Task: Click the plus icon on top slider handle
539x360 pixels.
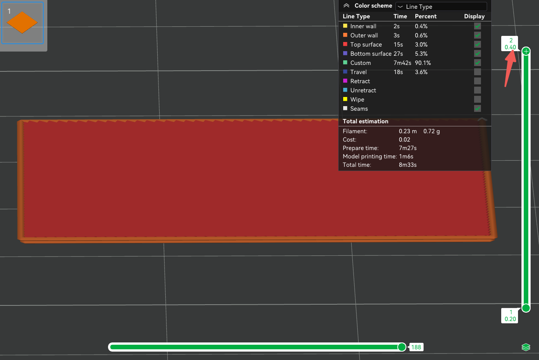Action: tap(526, 51)
